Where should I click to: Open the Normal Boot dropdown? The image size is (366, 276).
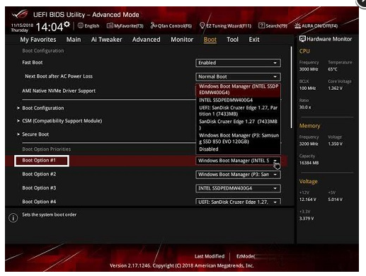(238, 77)
